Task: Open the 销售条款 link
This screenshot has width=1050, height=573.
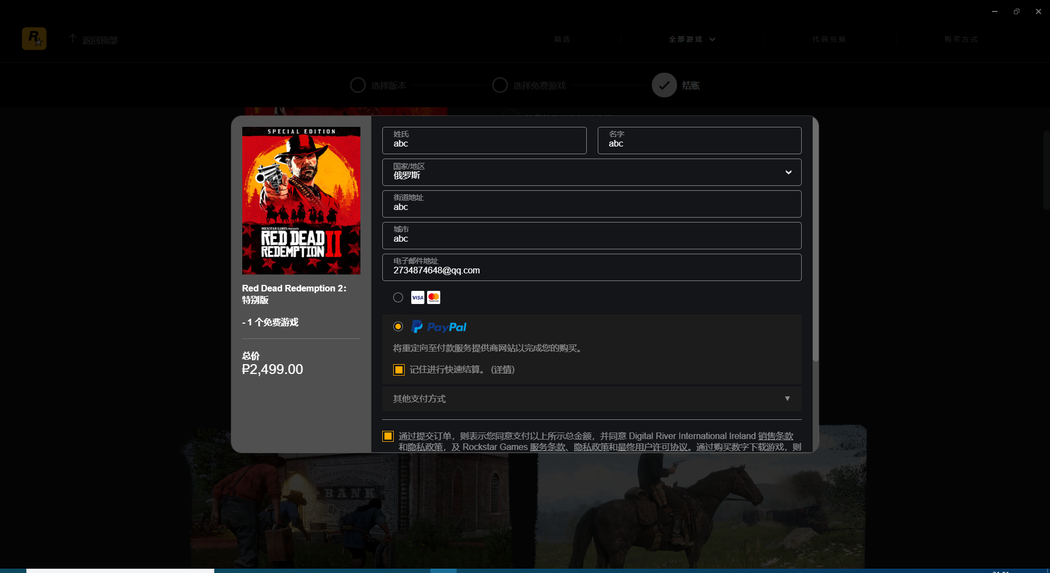Action: pyautogui.click(x=775, y=436)
